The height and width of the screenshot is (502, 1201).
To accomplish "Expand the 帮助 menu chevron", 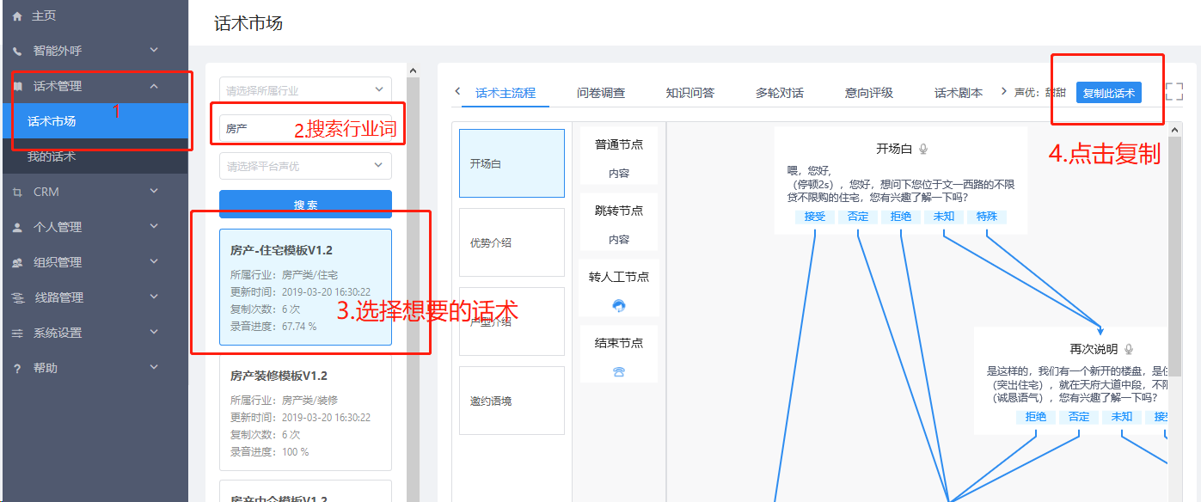I will (x=154, y=367).
